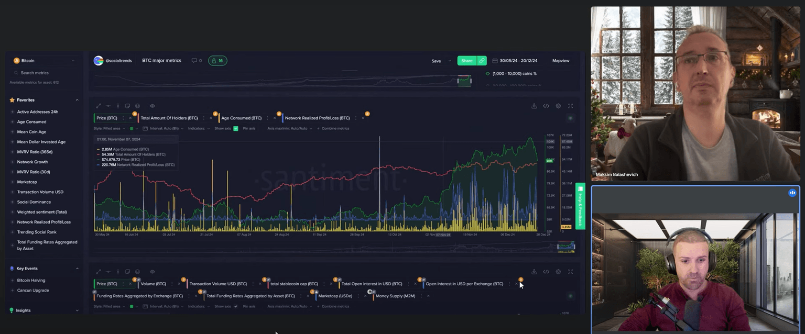This screenshot has height=334, width=805.
Task: Copy link using the icon beside Share
Action: (x=482, y=61)
